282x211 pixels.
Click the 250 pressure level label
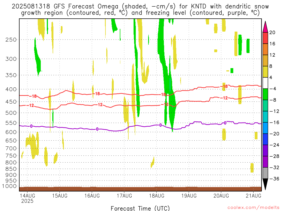pos(11,40)
